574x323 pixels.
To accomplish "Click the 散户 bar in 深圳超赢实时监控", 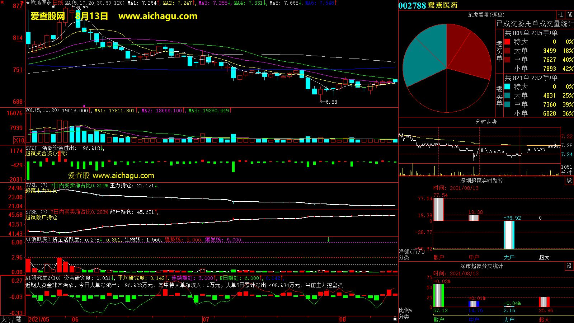I will (438, 209).
